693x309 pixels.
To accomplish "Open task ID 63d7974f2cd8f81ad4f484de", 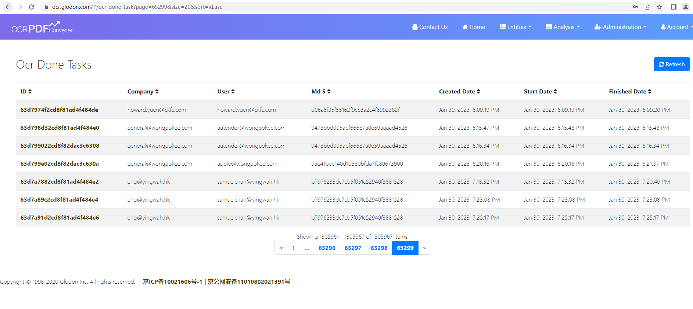I will 59,110.
